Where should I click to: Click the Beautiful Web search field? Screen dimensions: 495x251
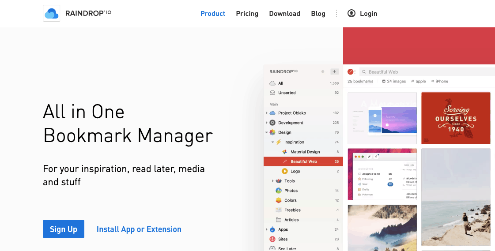427,72
